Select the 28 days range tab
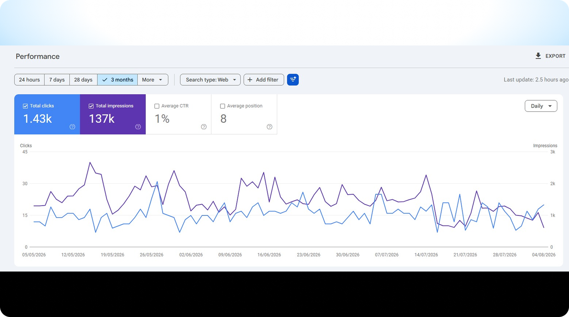This screenshot has height=317, width=569. (83, 80)
